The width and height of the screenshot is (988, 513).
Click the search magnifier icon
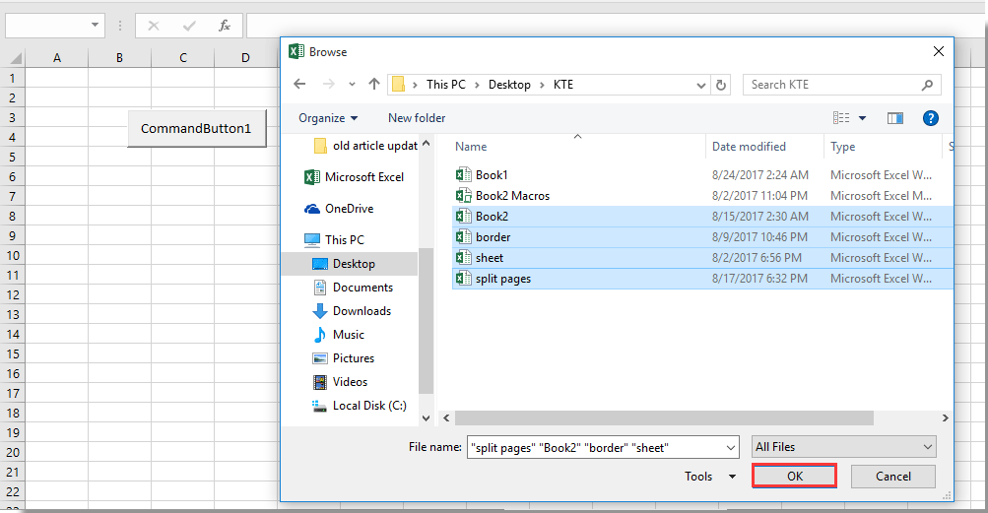click(x=927, y=85)
